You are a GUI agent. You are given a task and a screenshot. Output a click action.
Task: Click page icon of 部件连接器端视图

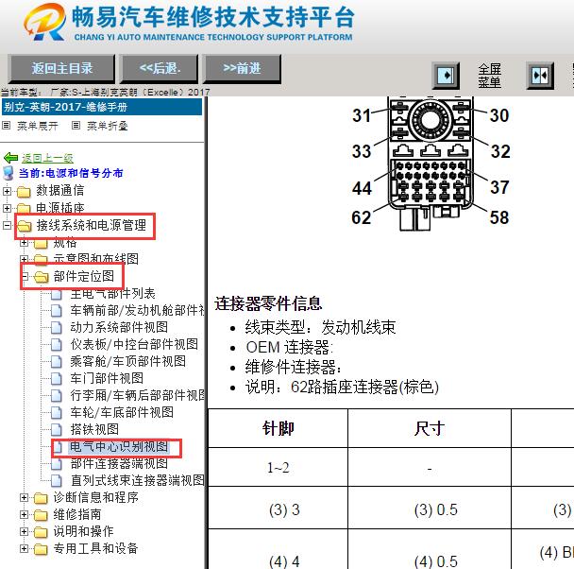click(x=57, y=464)
